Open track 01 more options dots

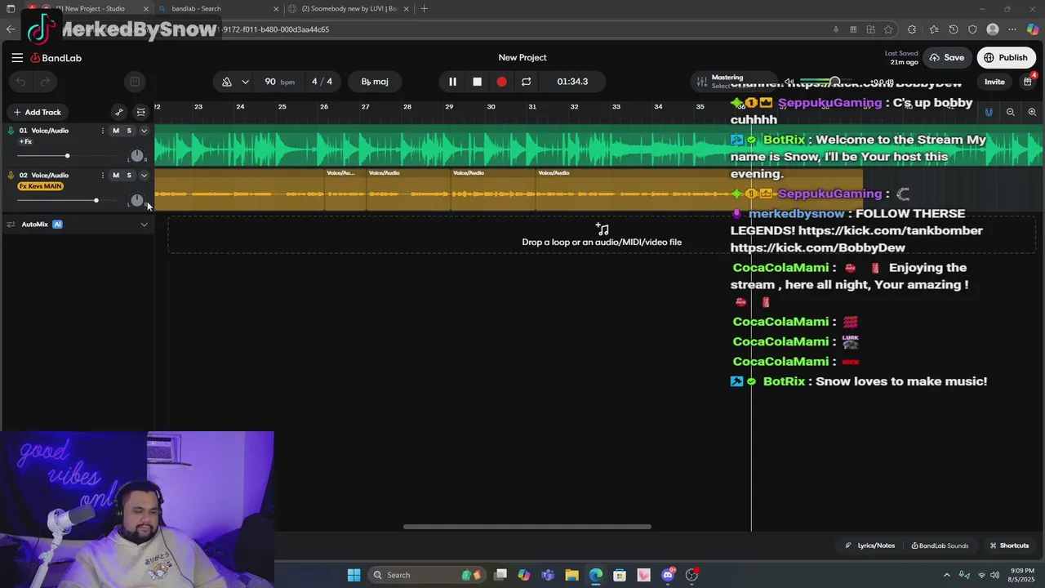[x=103, y=131]
